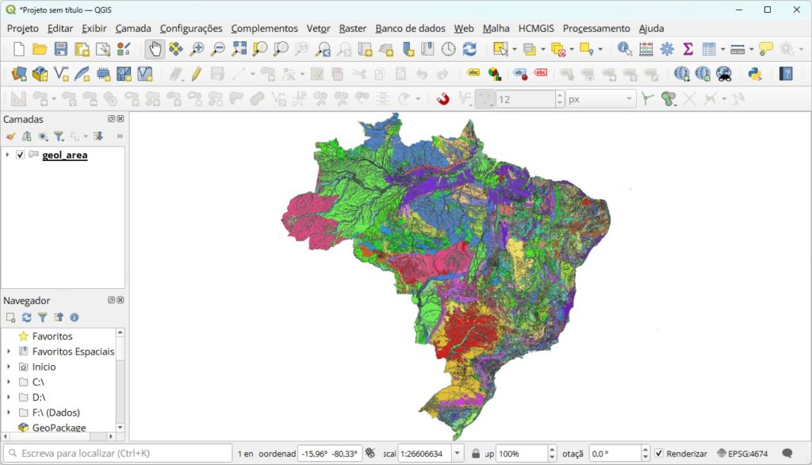Open the Python Console
This screenshot has width=812, height=465.
pos(755,74)
